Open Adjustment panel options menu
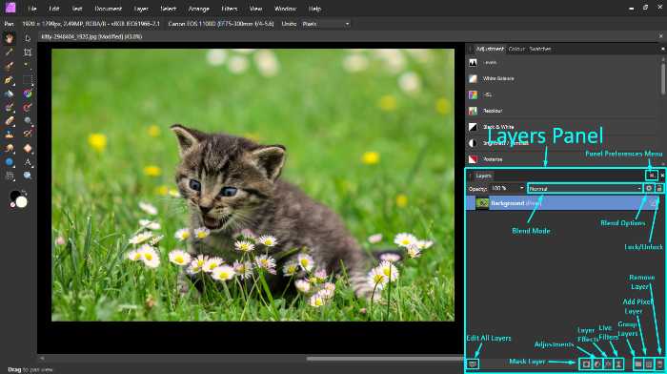 click(662, 49)
